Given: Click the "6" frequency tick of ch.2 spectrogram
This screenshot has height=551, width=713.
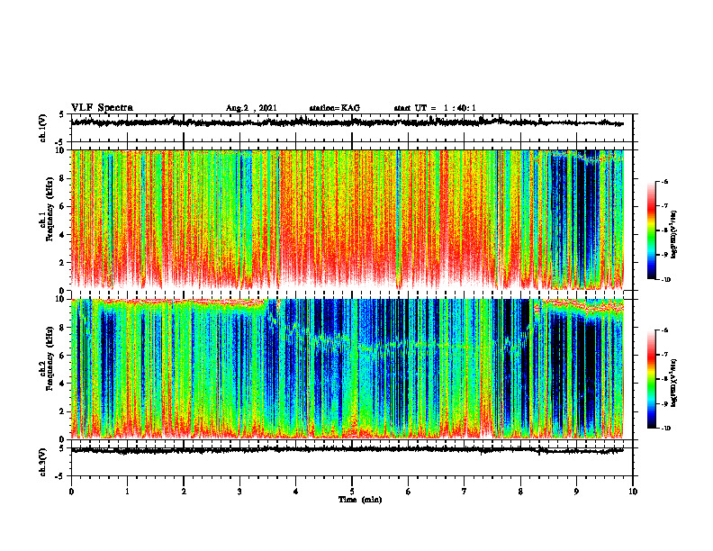Looking at the screenshot, I should pyautogui.click(x=64, y=356).
